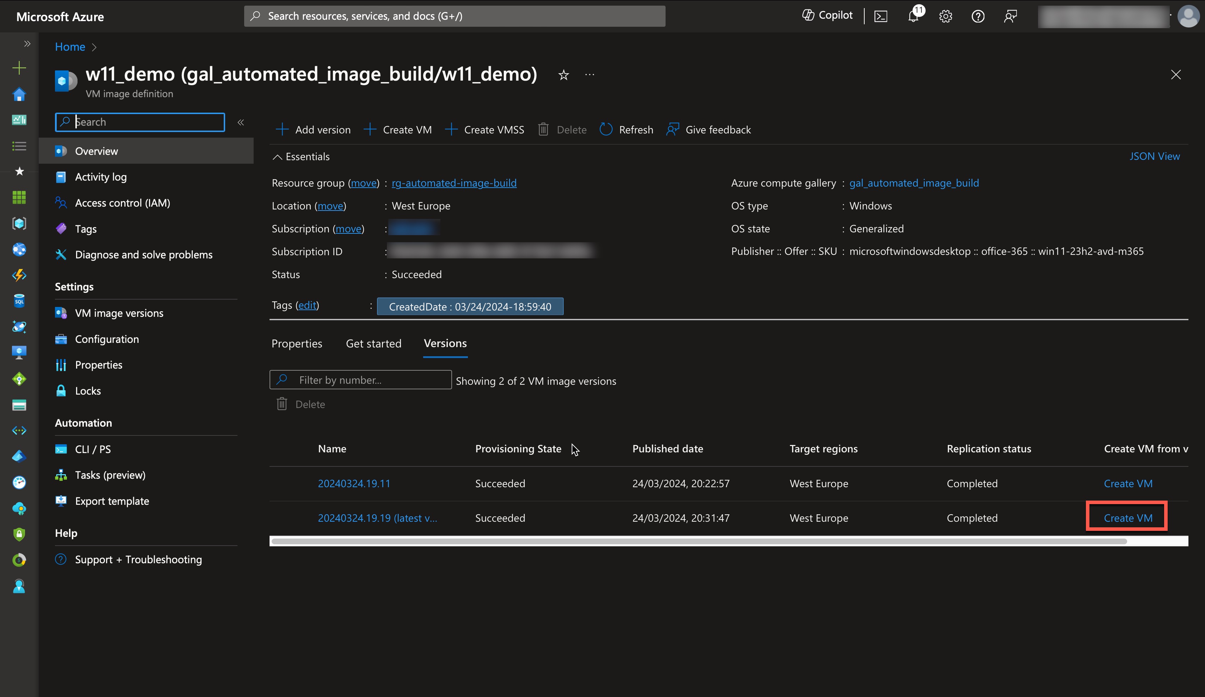
Task: Switch to the Get started tab
Action: click(x=373, y=344)
